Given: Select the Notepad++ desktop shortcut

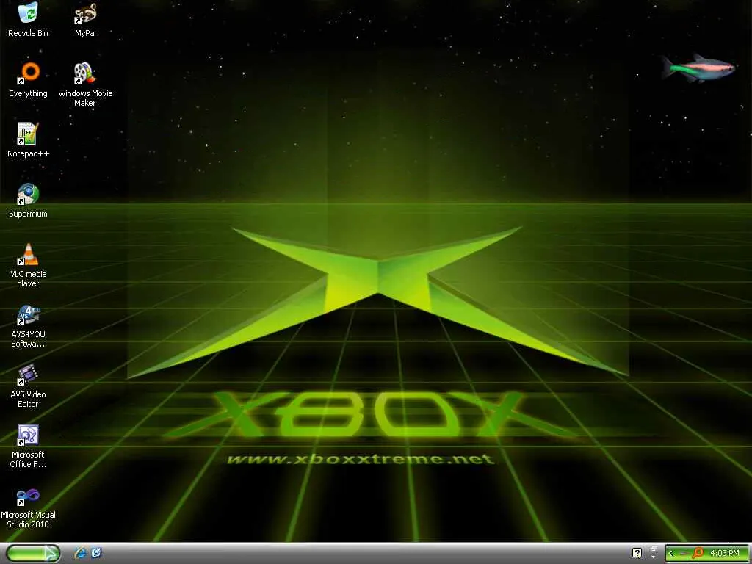Looking at the screenshot, I should coord(28,140).
